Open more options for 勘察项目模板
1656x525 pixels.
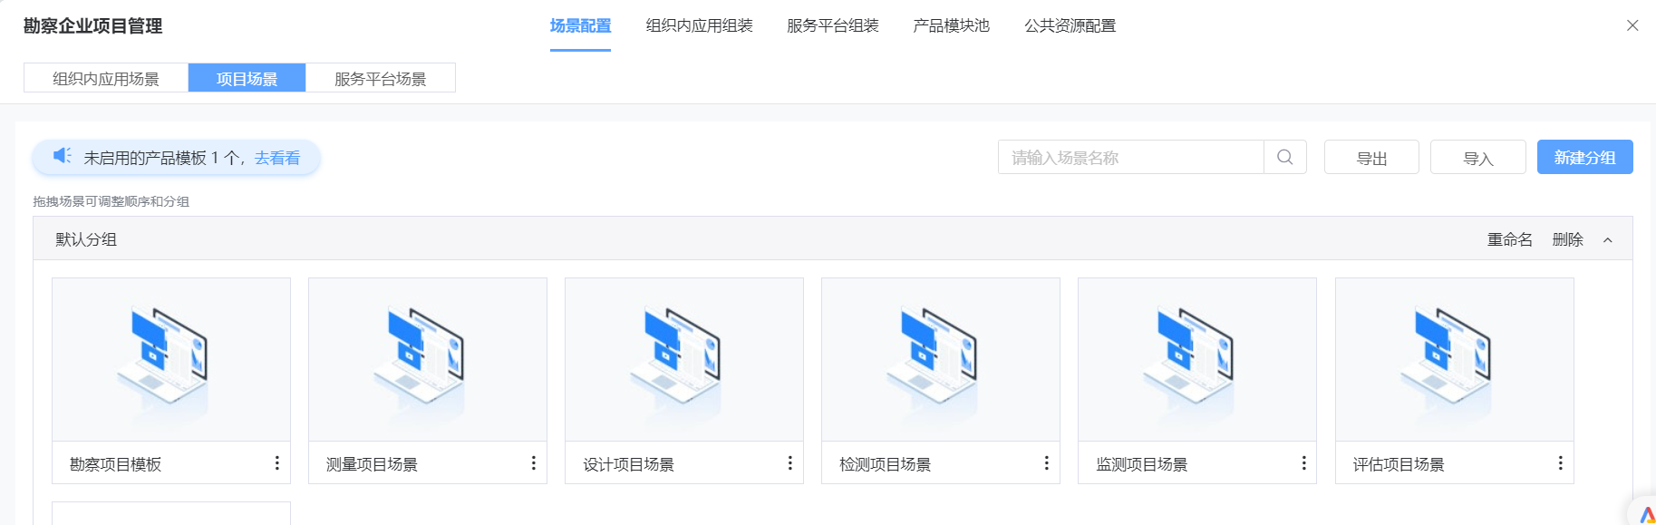276,463
